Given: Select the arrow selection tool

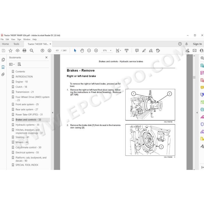Looking at the screenshot, I should (x=75, y=50).
